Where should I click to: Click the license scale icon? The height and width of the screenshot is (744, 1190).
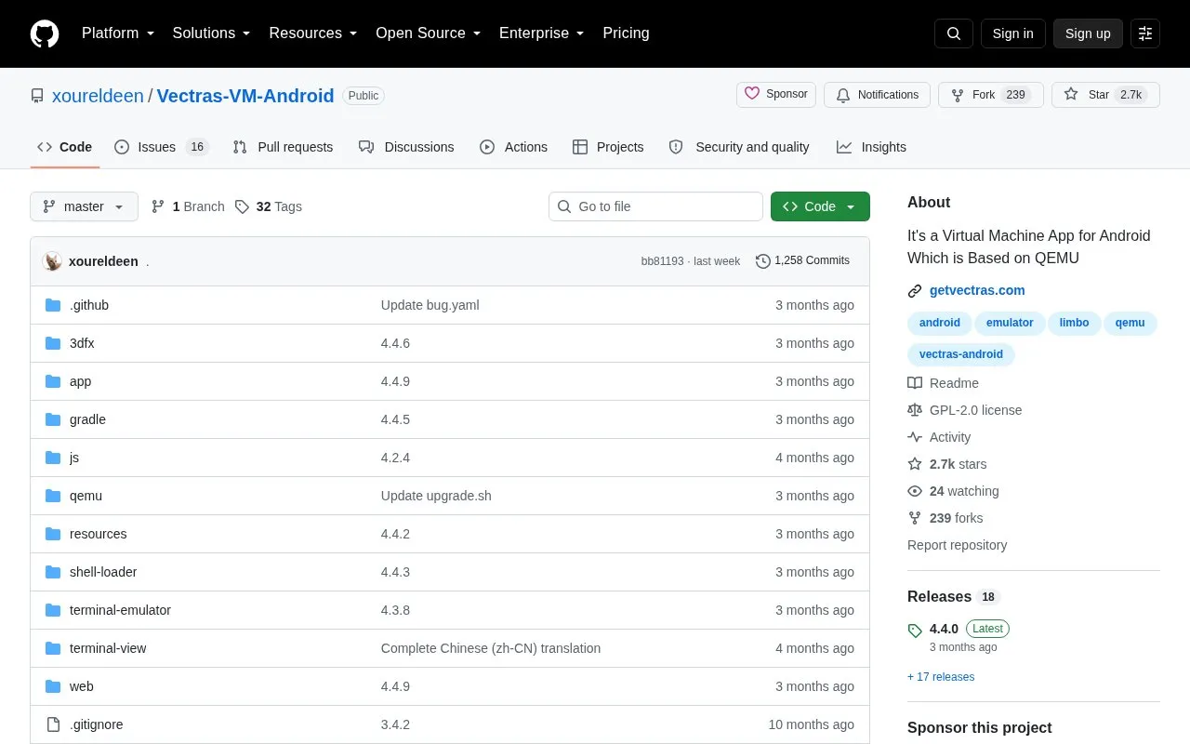click(915, 410)
